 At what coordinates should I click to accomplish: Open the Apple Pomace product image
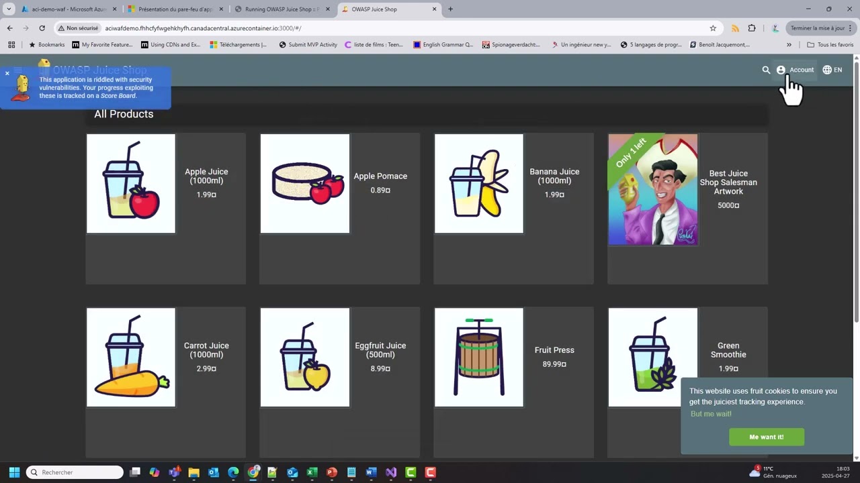[305, 184]
